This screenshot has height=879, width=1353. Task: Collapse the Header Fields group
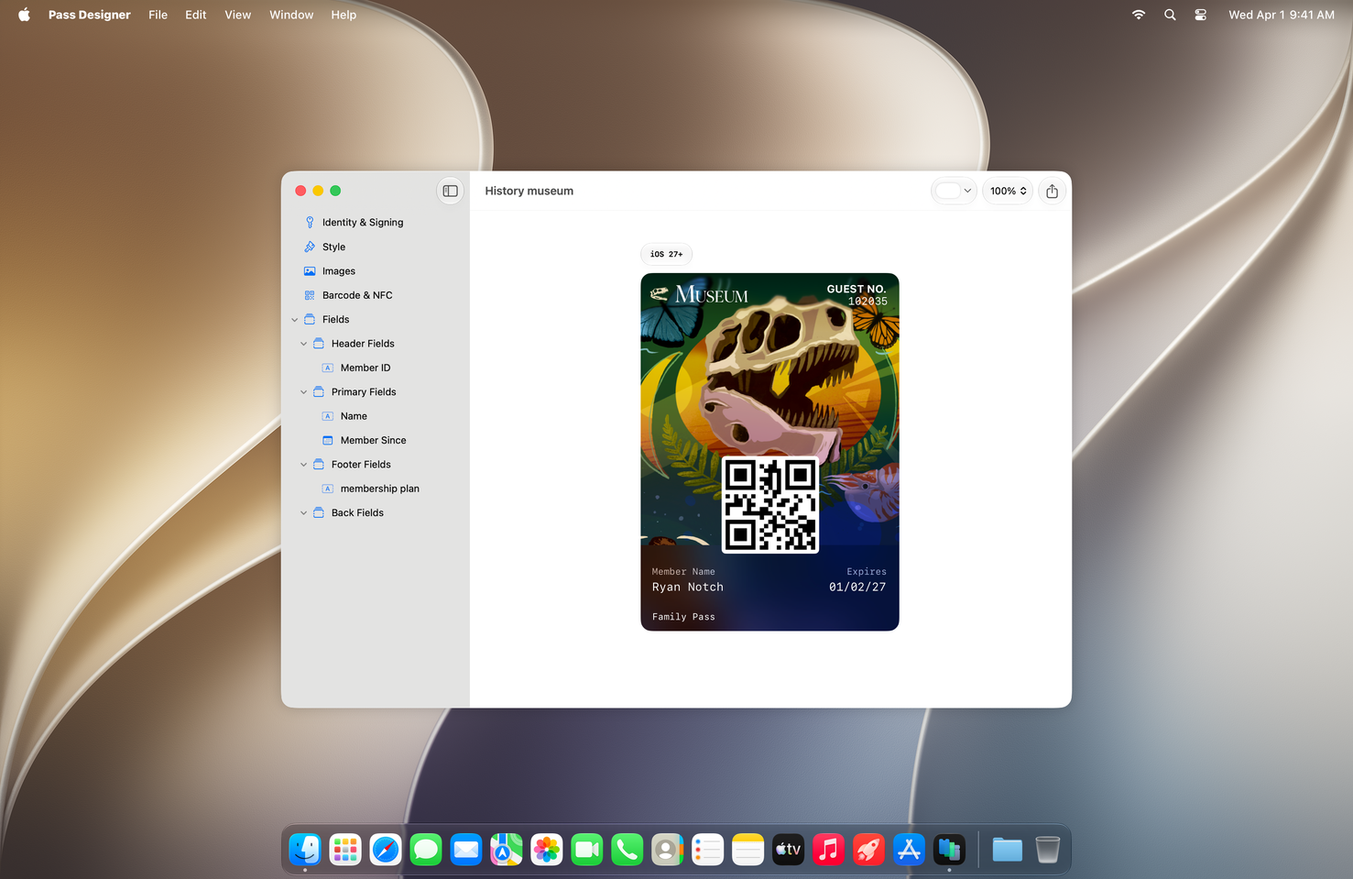(304, 344)
